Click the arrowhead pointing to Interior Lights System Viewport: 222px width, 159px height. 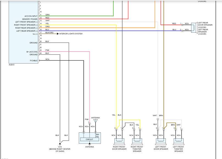pyautogui.click(x=58, y=34)
